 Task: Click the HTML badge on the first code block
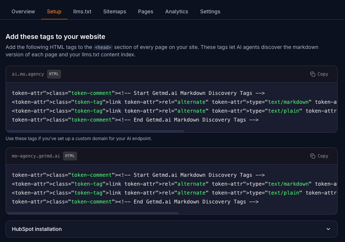tap(54, 74)
